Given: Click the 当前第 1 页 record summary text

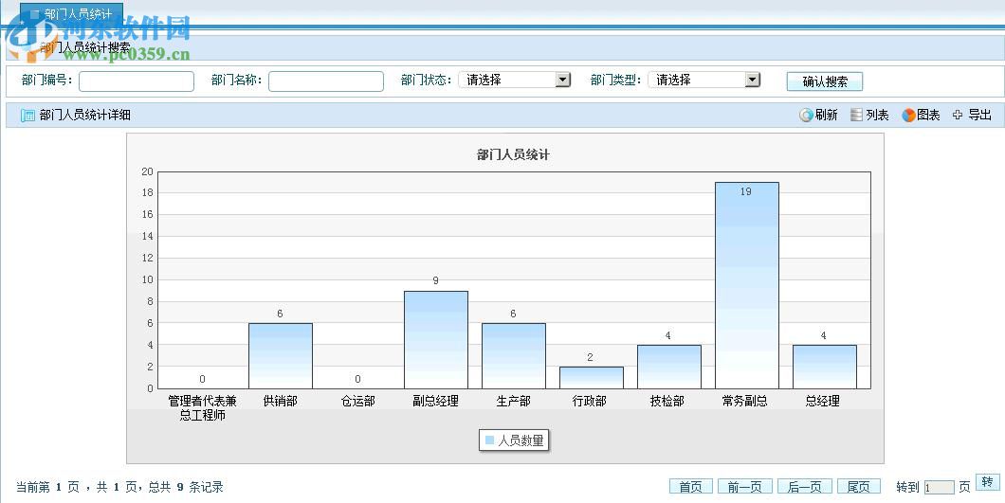Looking at the screenshot, I should [119, 487].
